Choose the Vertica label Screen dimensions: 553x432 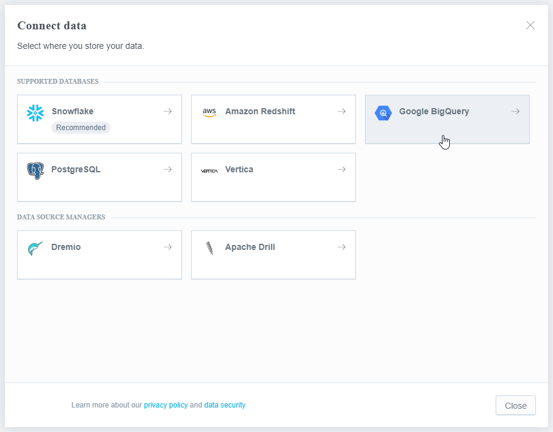coord(239,169)
